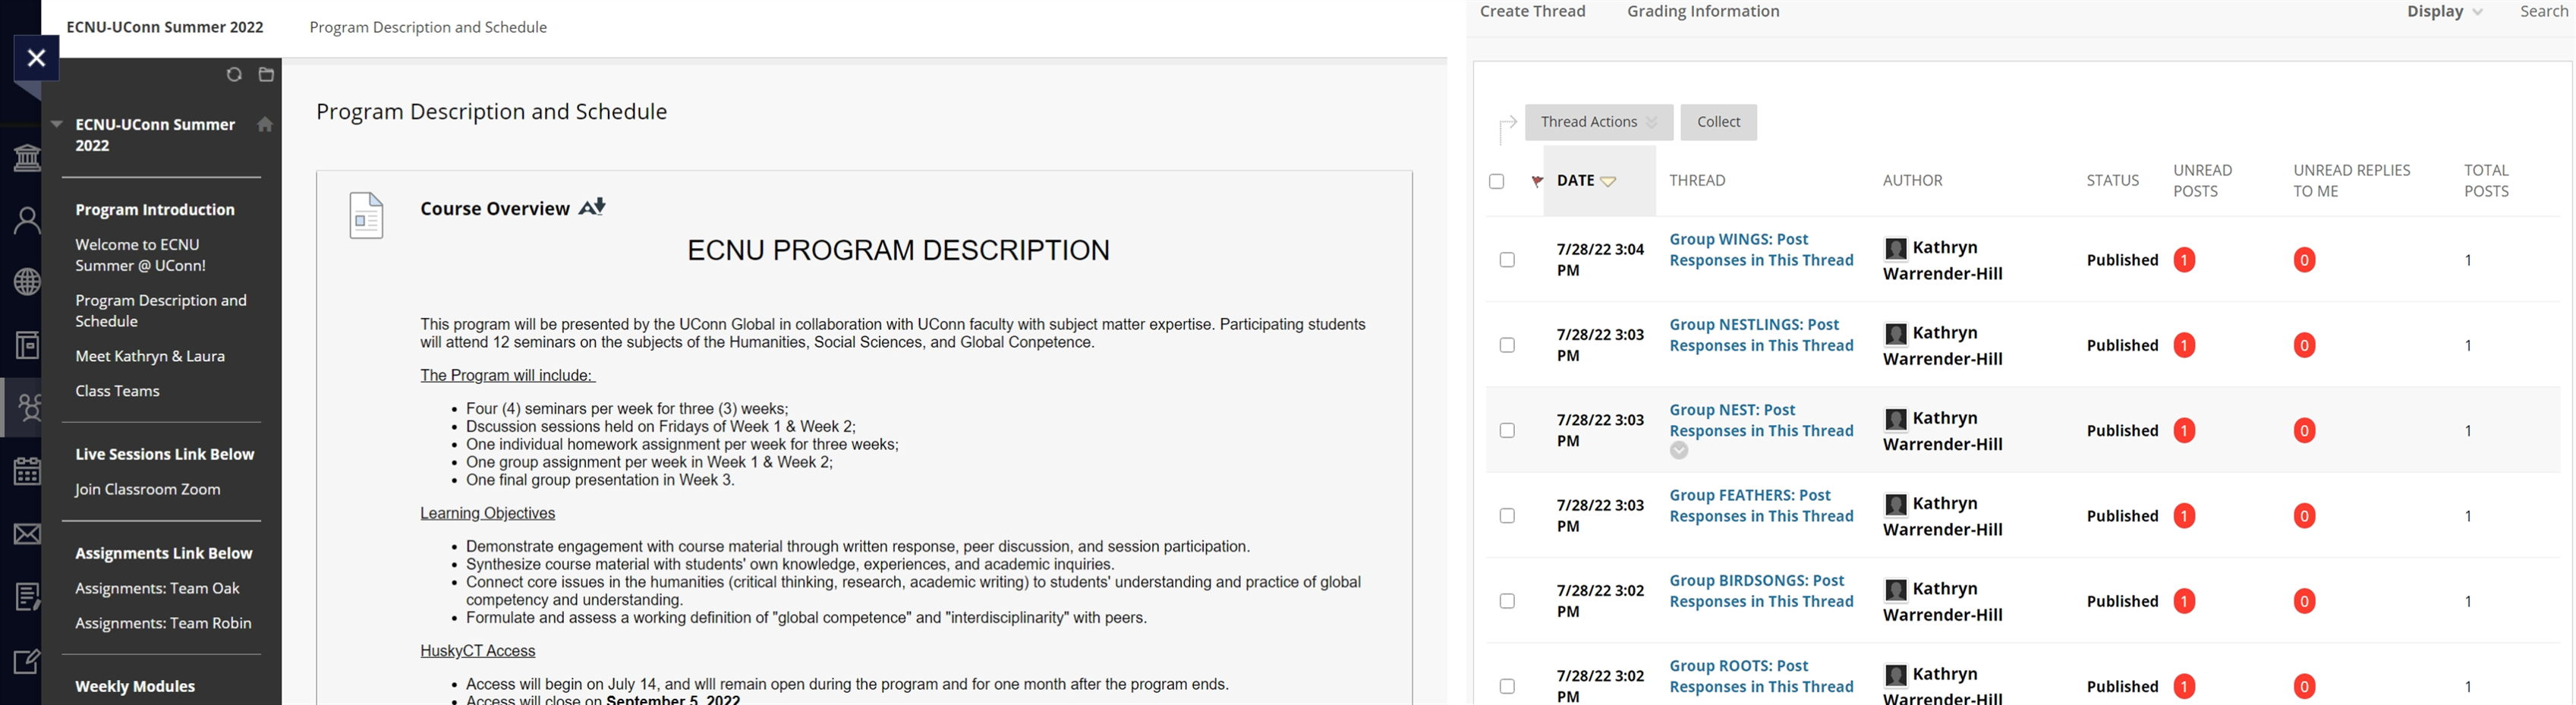Toggle the select-all threads checkbox
2576x705 pixels.
[x=1496, y=181]
